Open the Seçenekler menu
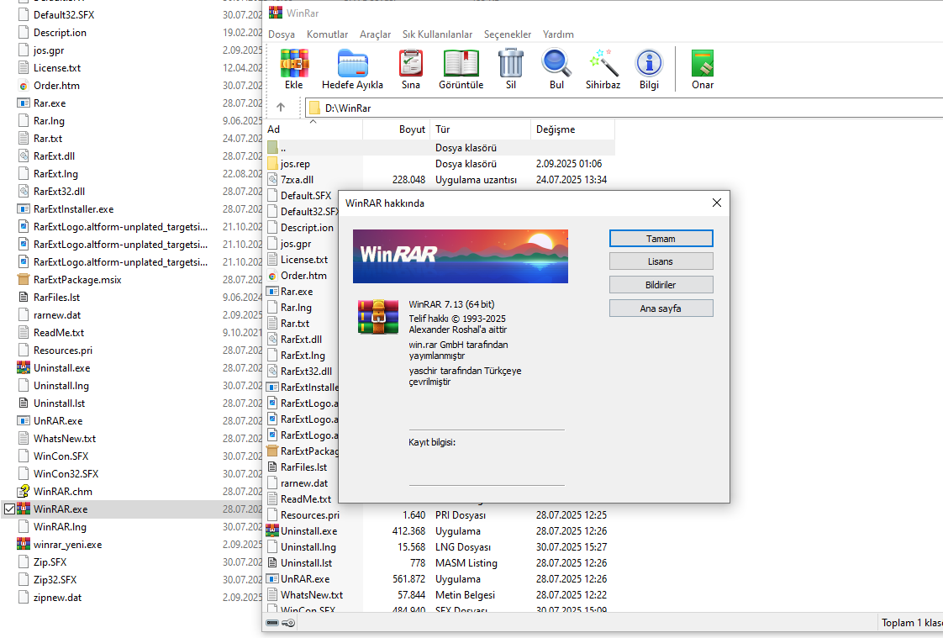943x638 pixels. (x=508, y=34)
